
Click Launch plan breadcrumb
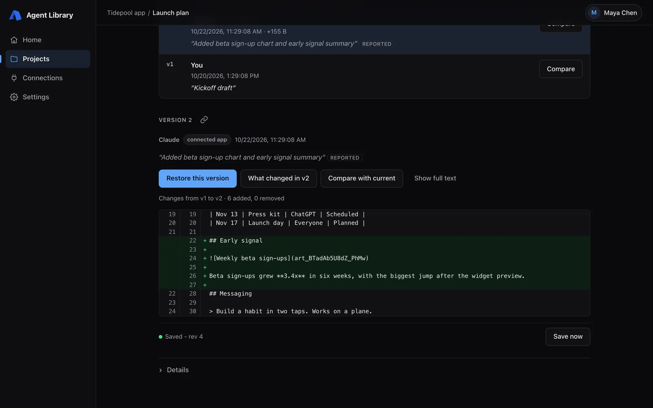[171, 13]
